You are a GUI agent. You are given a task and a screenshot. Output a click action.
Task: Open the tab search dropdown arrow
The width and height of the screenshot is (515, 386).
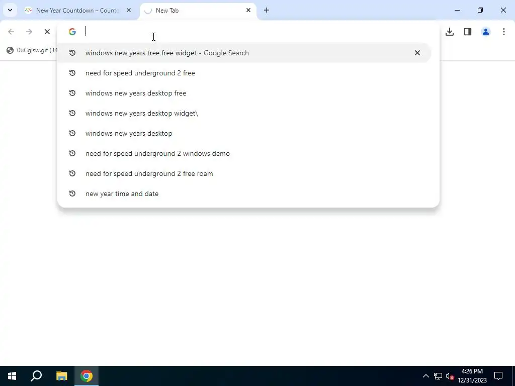coord(10,10)
